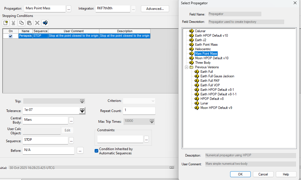The image size is (301, 180).
Task: Open the Central Body ellipsis button
Action: pos(71,120)
